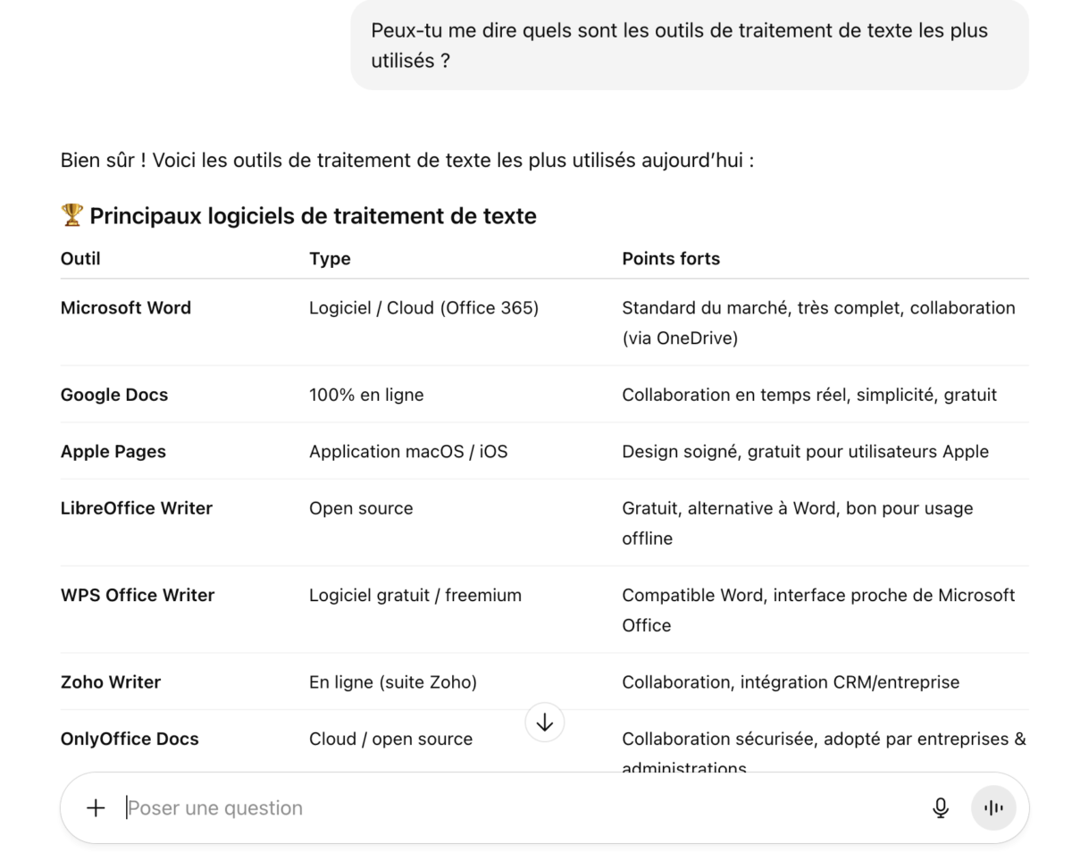Click the trophy emoji in the heading

click(x=71, y=215)
